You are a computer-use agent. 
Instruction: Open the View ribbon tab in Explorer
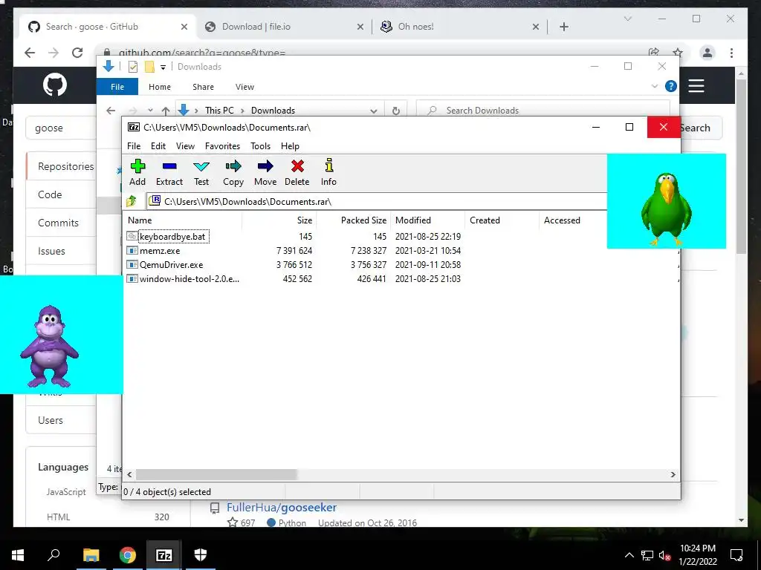tap(245, 87)
